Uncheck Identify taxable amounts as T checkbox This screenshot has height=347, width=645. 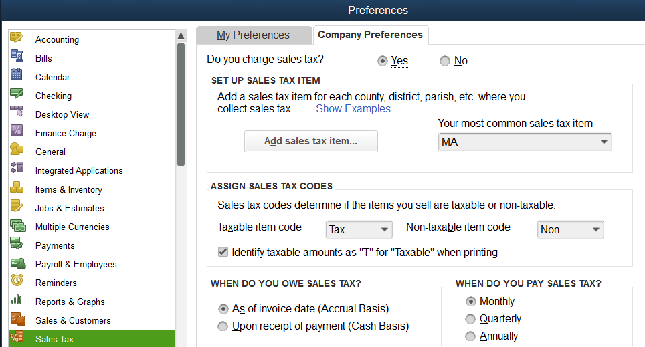tap(223, 251)
